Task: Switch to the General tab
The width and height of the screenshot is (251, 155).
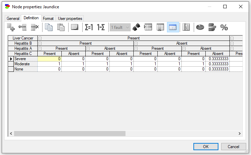Action: [13, 19]
